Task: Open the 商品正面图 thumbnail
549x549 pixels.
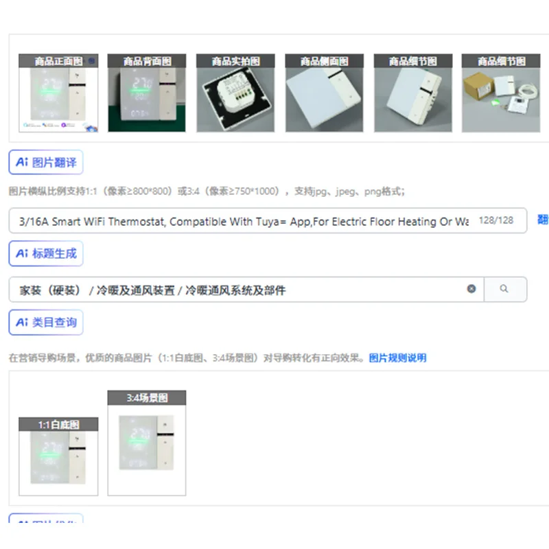Action: tap(58, 93)
